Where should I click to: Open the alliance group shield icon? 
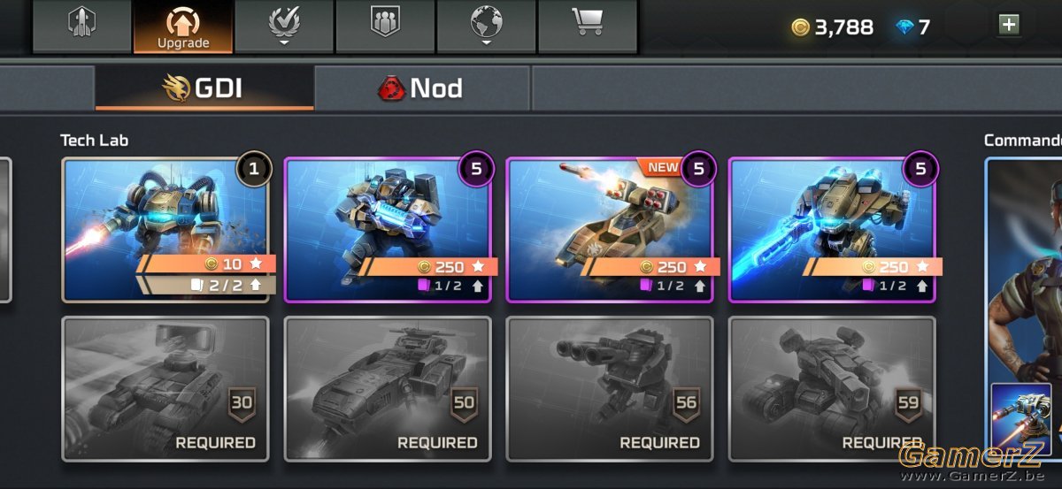[x=385, y=25]
